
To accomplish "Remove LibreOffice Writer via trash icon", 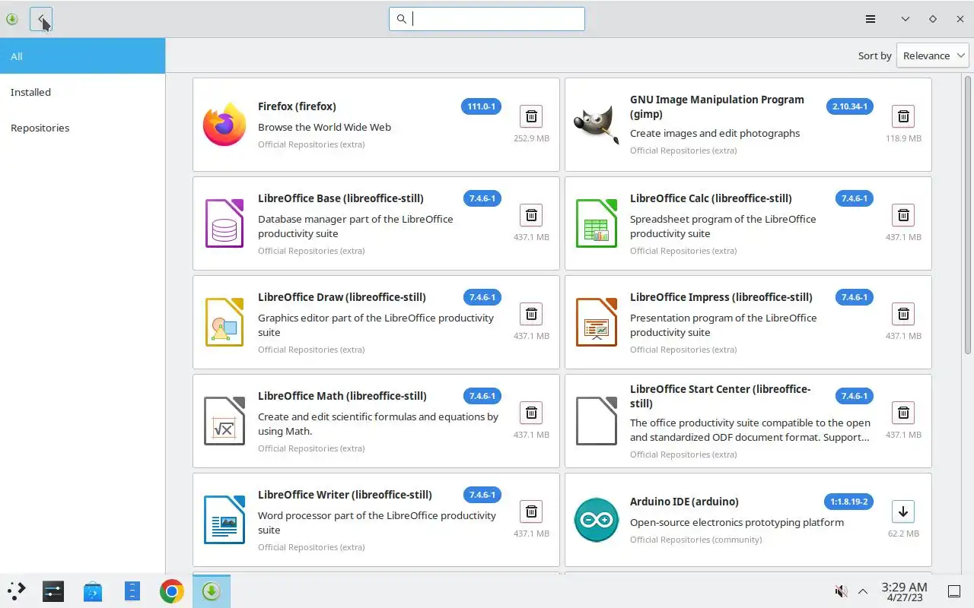I will [531, 511].
